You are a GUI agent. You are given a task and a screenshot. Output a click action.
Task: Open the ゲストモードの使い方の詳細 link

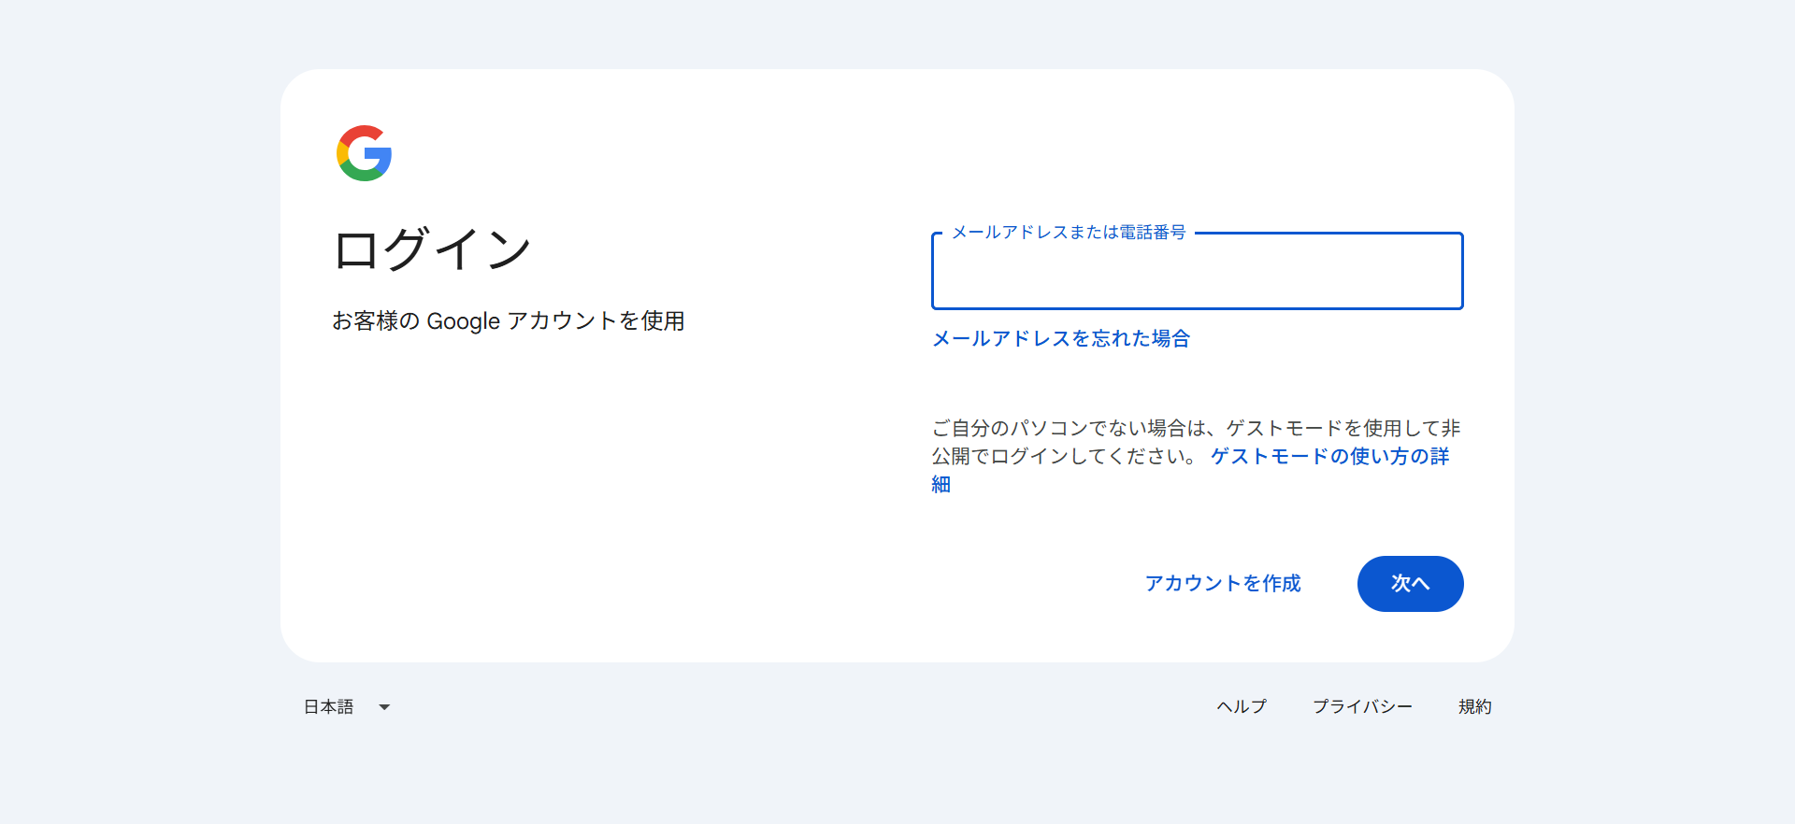tap(1329, 456)
